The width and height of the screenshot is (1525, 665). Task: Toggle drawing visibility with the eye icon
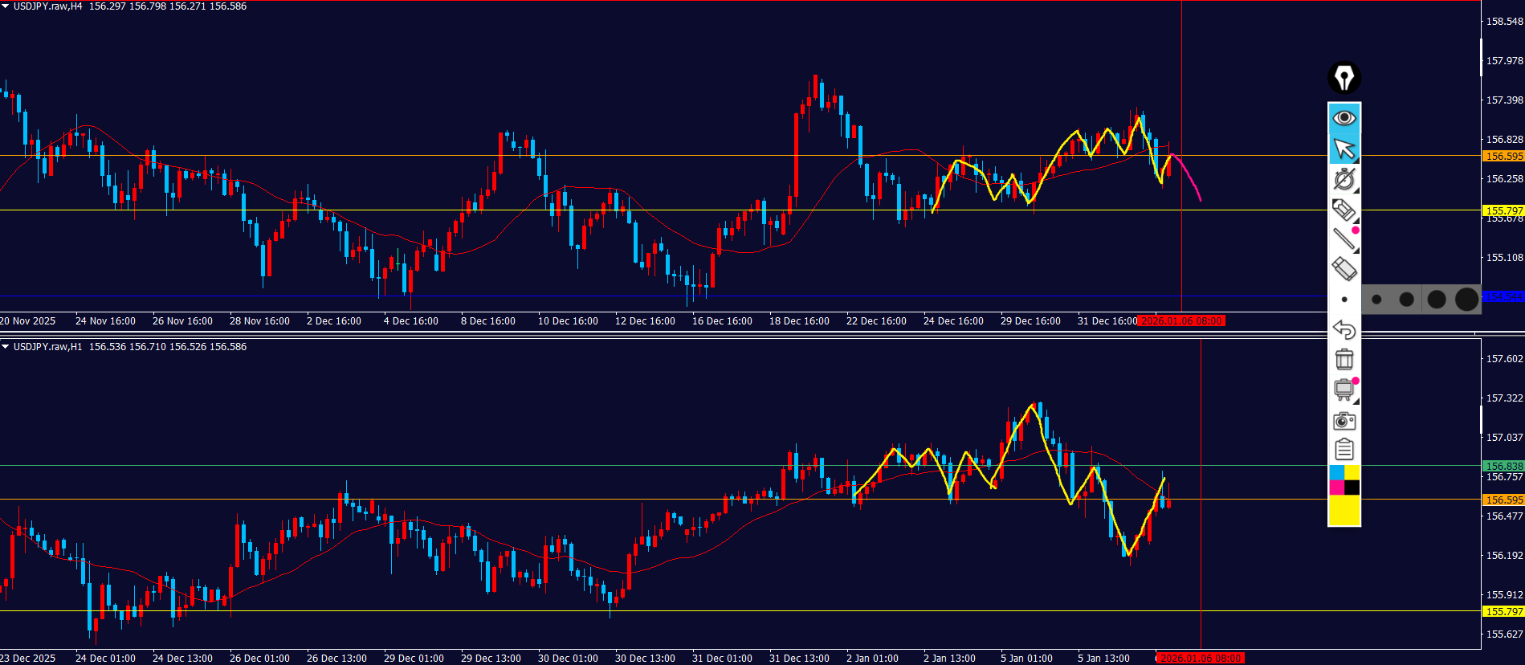point(1344,118)
